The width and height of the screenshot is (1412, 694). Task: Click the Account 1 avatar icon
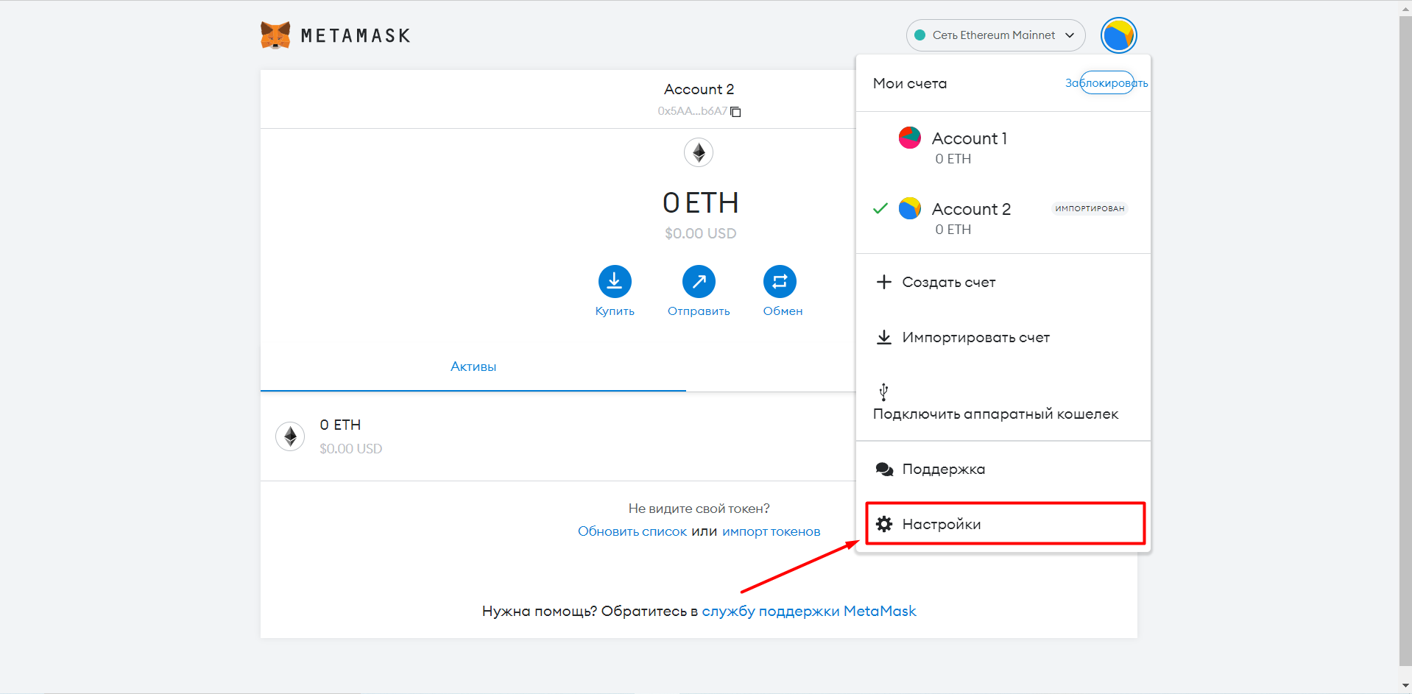pyautogui.click(x=910, y=138)
